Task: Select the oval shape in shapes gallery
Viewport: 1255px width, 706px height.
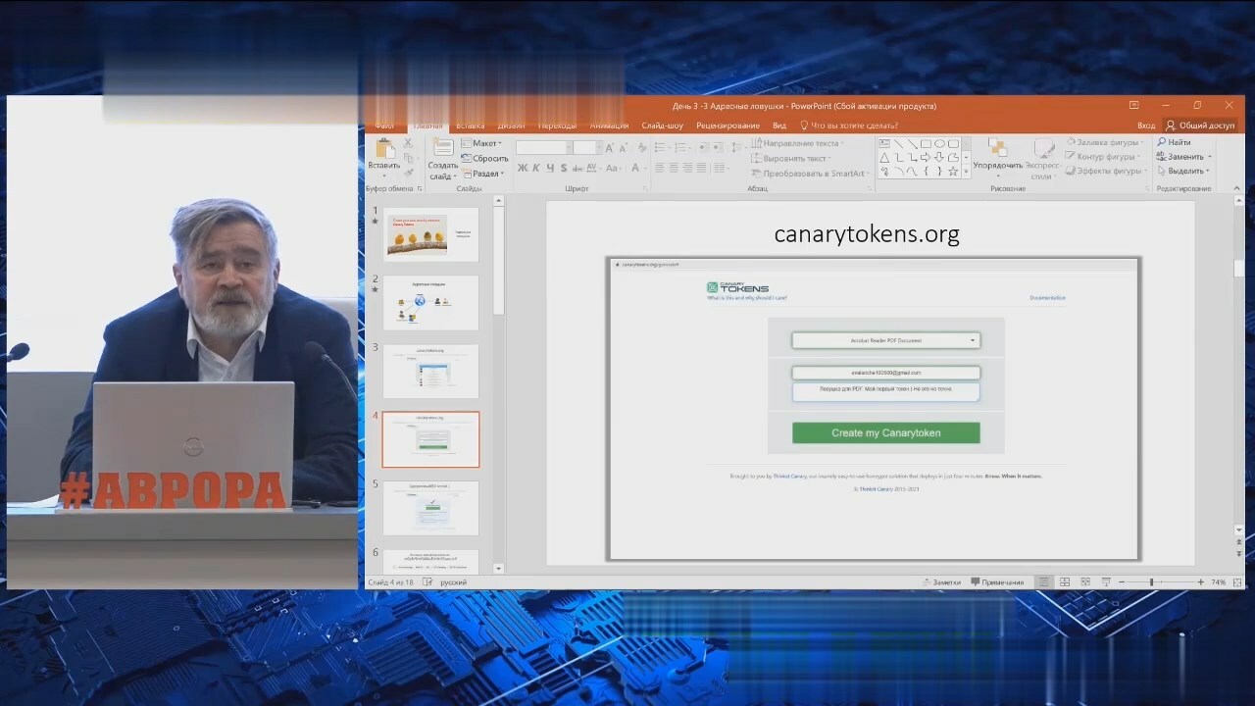Action: (939, 144)
